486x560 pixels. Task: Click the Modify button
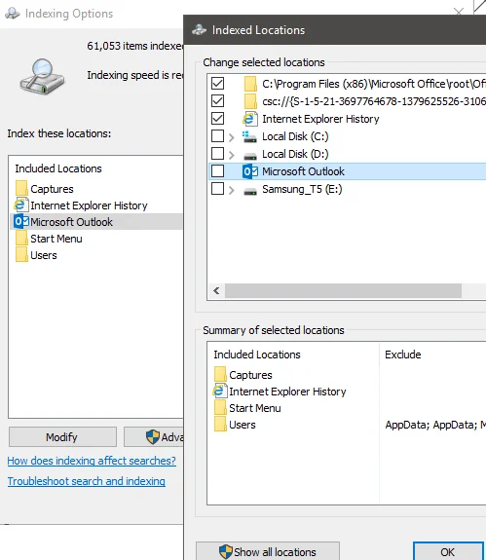click(x=62, y=436)
